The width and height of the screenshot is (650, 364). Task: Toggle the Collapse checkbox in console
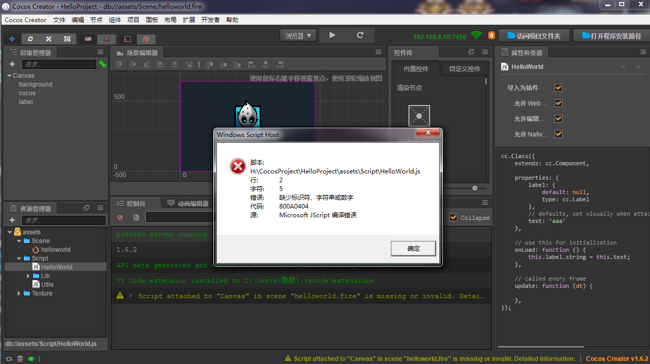[453, 217]
